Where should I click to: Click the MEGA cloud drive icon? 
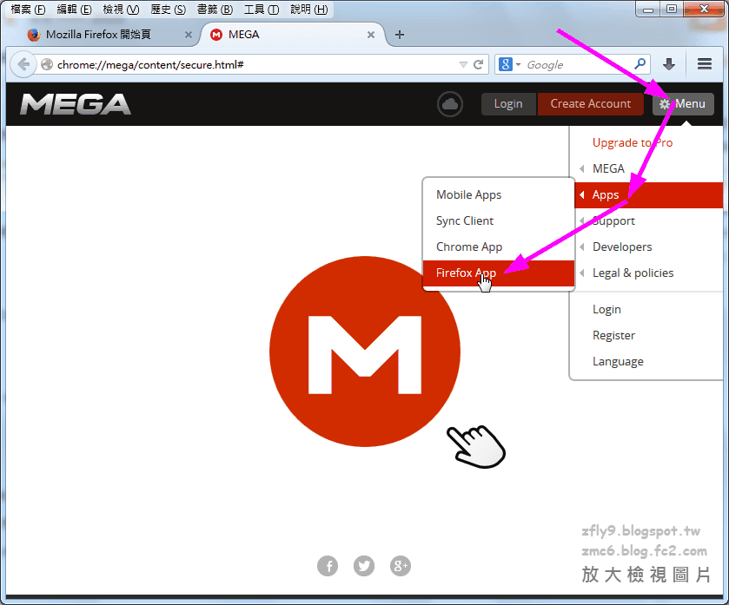tap(449, 104)
